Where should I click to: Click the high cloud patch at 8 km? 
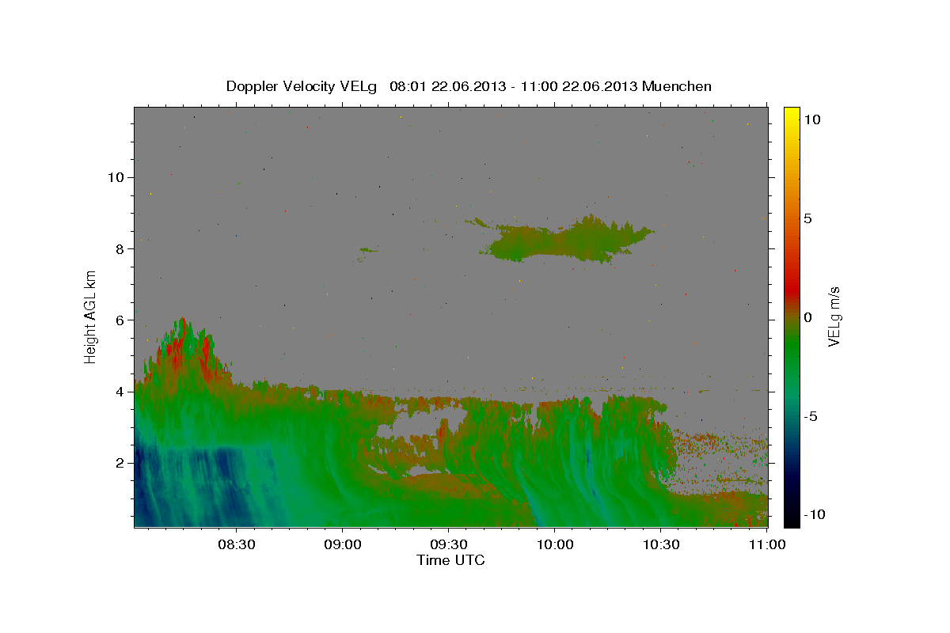[566, 241]
